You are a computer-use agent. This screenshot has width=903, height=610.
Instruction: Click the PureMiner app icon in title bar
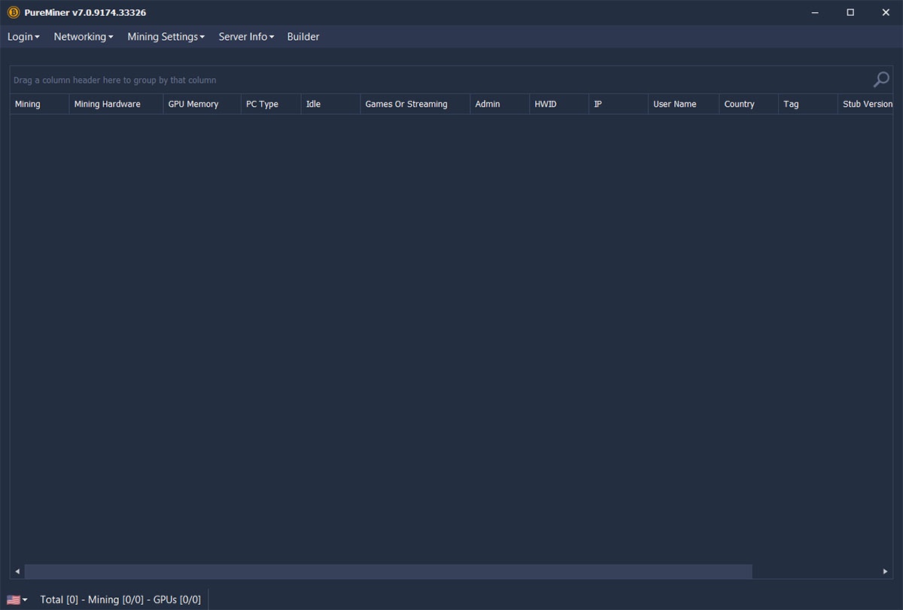tap(13, 13)
